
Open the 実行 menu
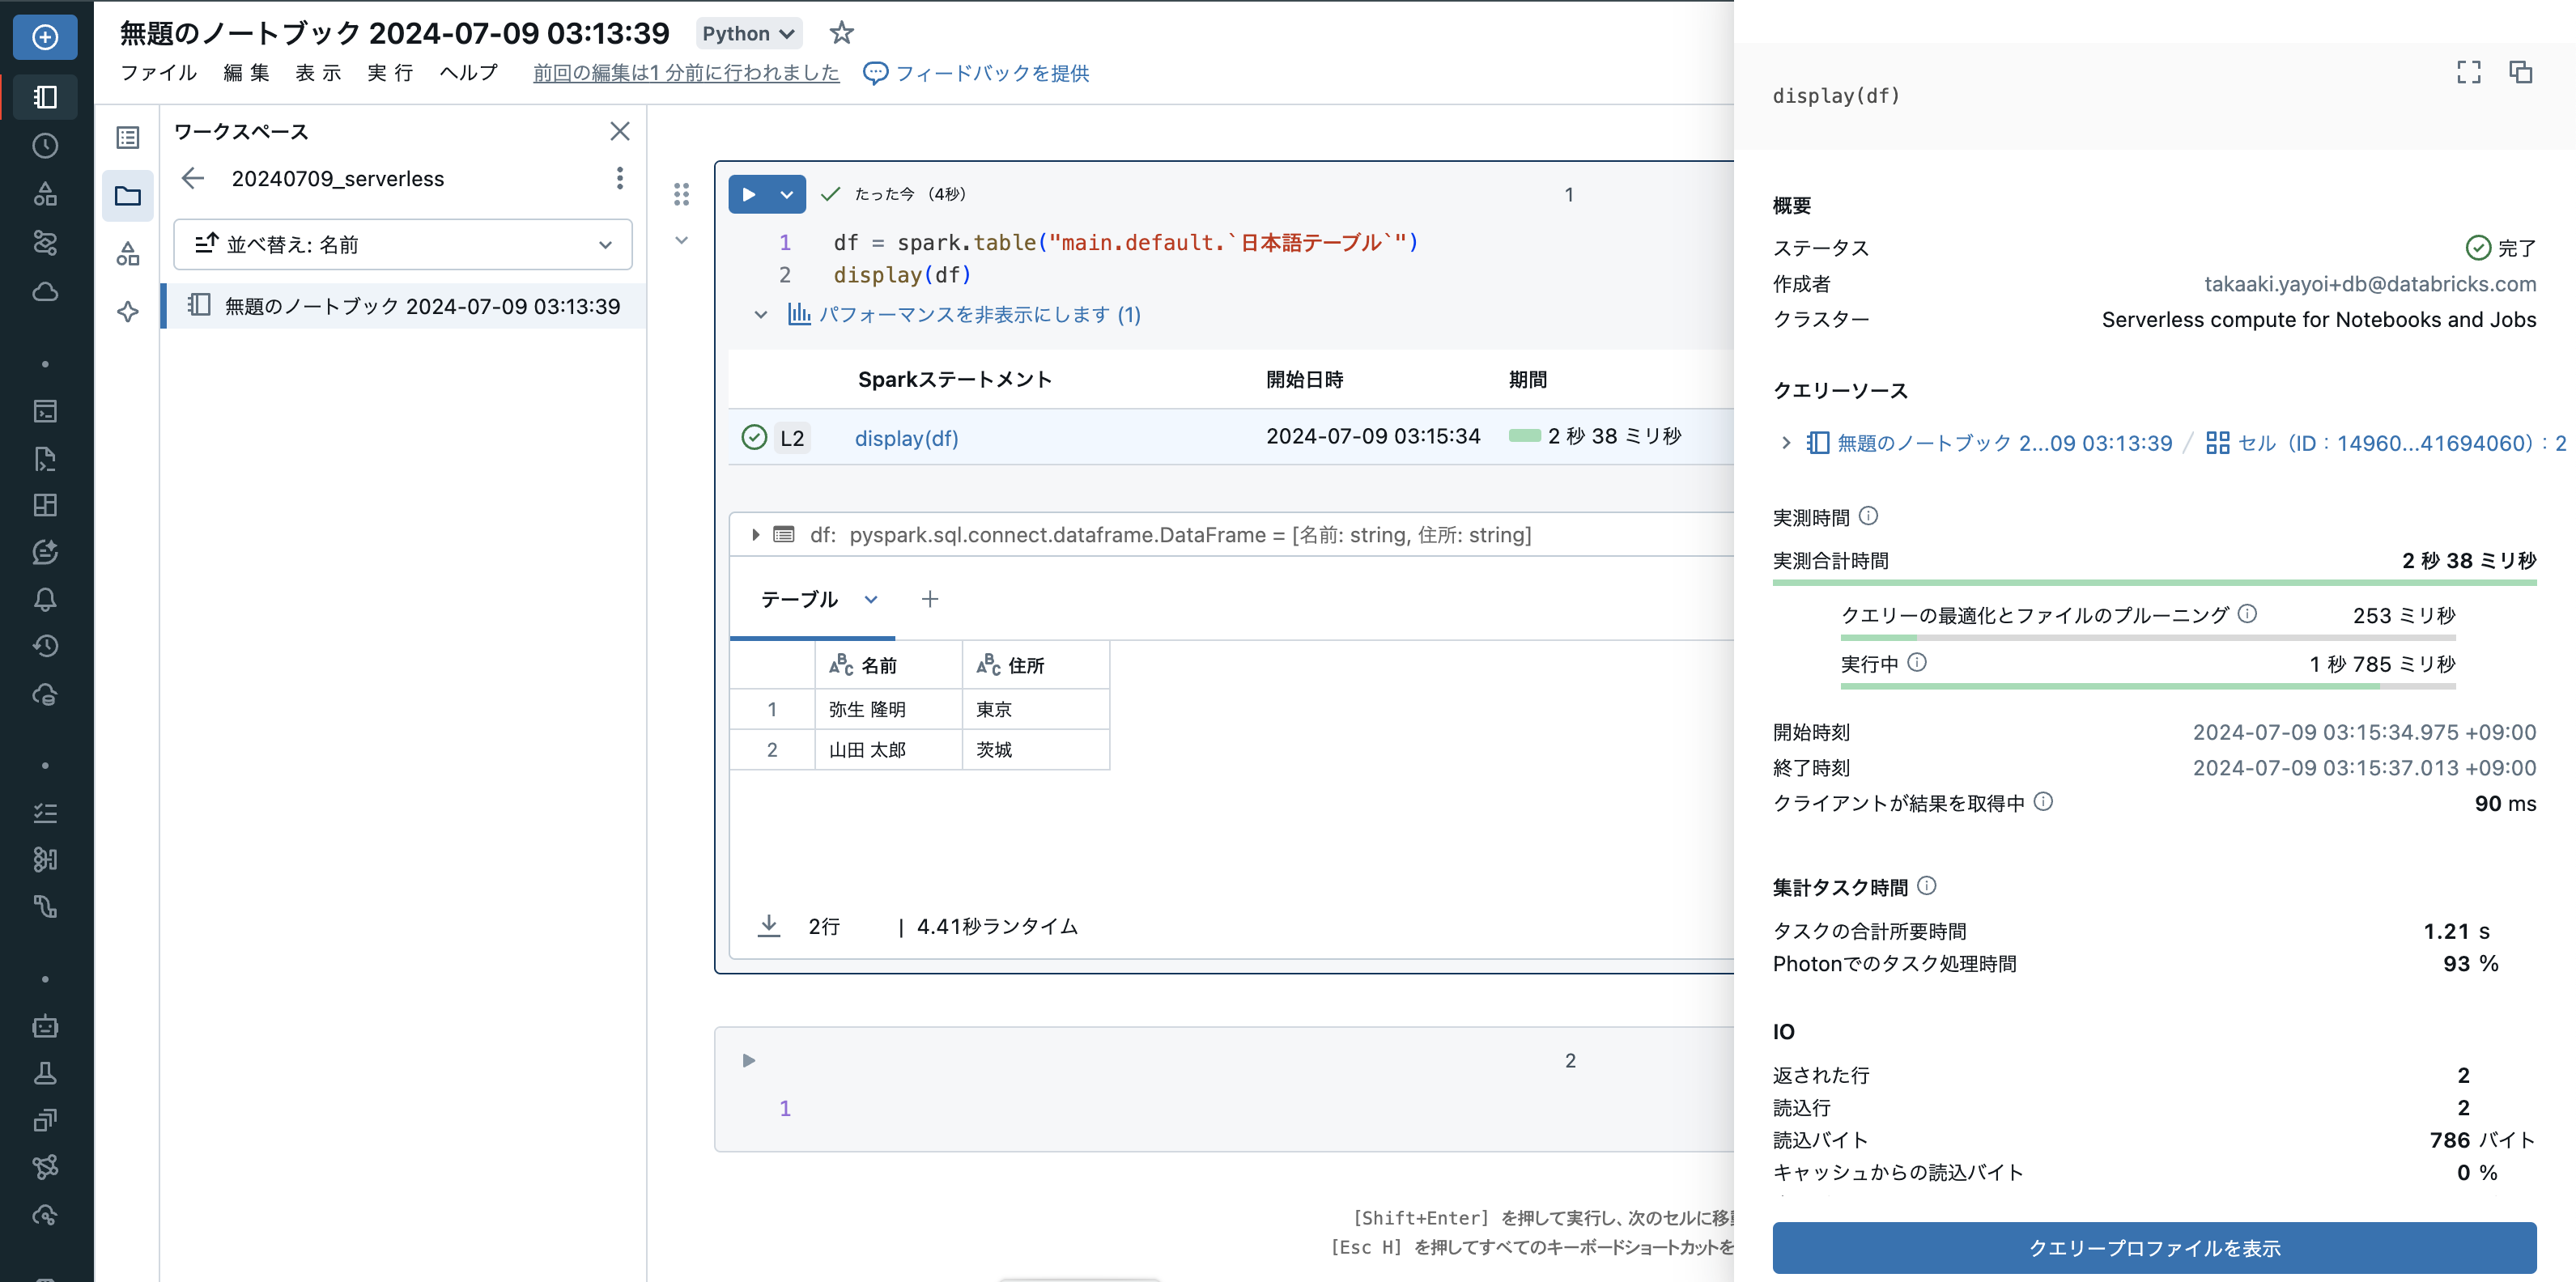[x=390, y=73]
